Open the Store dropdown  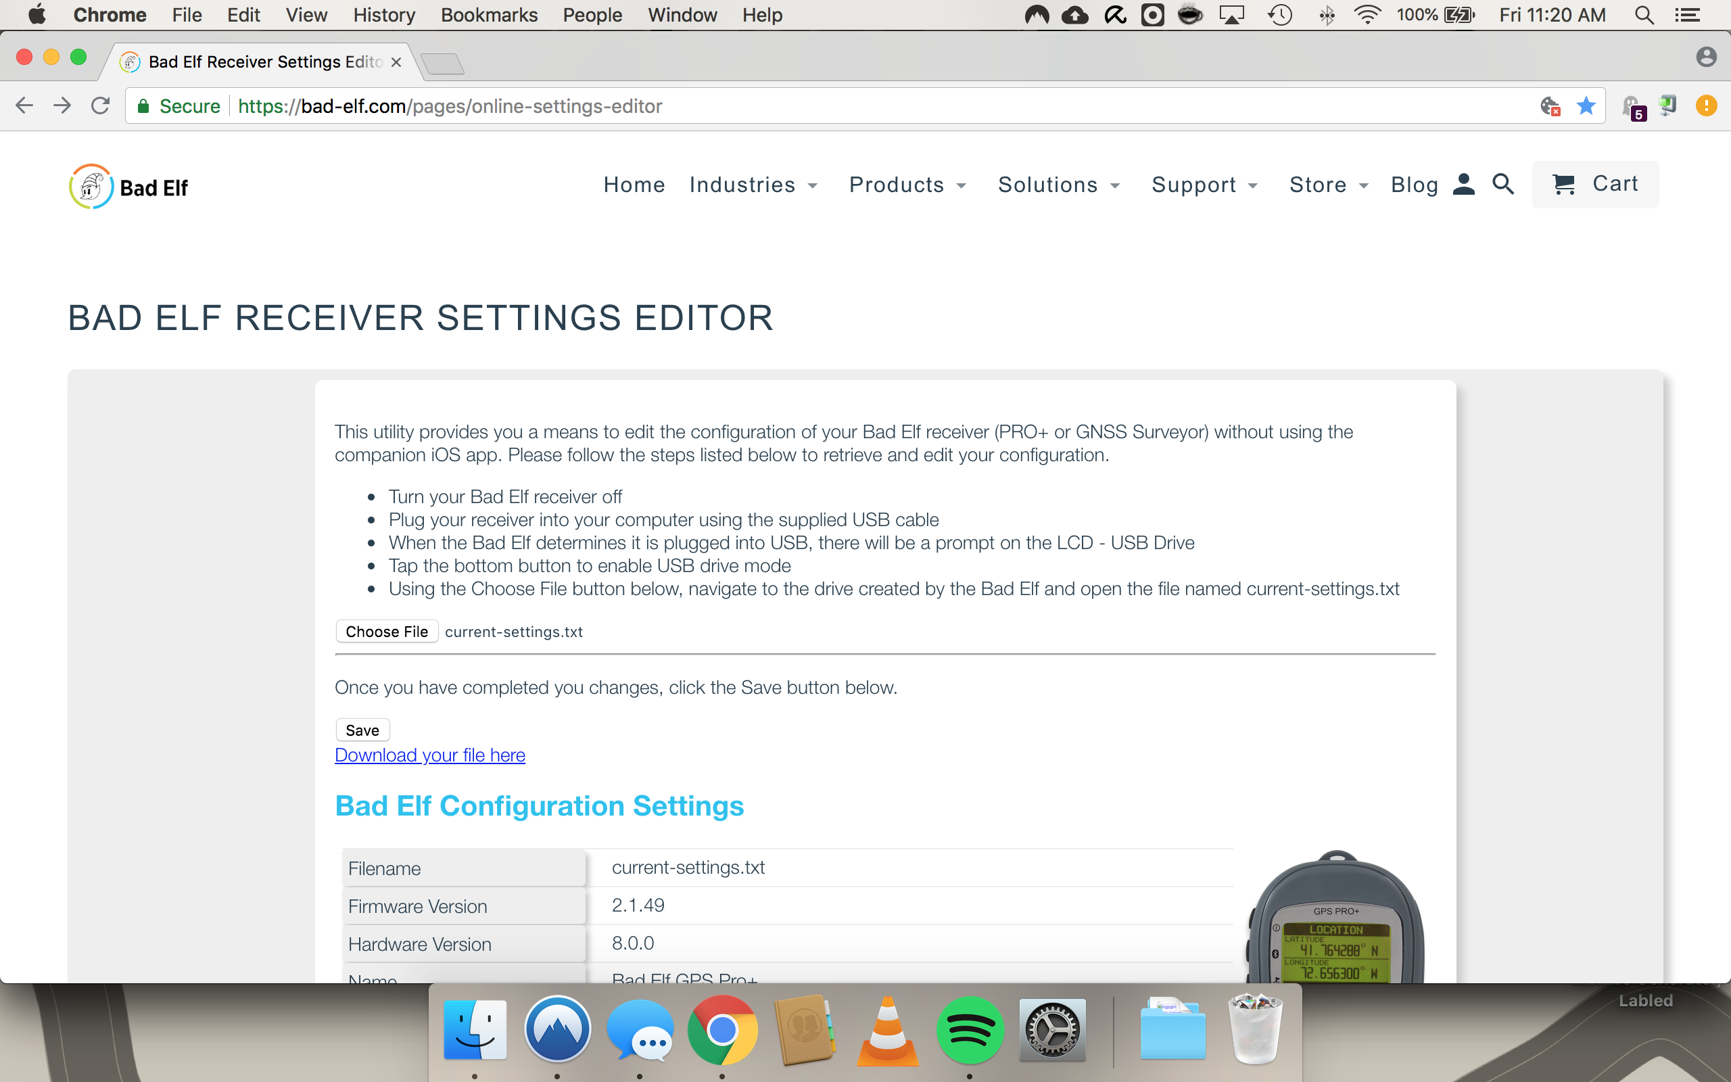[x=1328, y=185]
